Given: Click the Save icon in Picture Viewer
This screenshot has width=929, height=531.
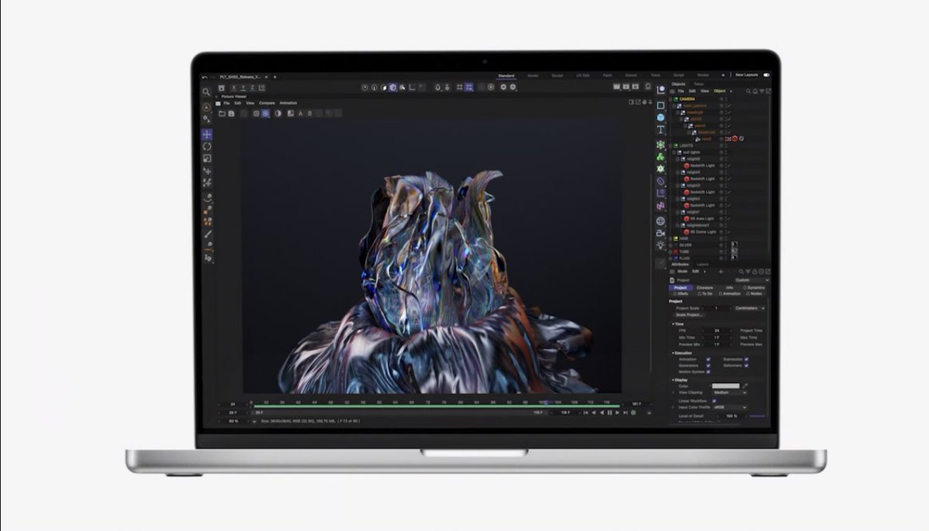Looking at the screenshot, I should pyautogui.click(x=231, y=114).
